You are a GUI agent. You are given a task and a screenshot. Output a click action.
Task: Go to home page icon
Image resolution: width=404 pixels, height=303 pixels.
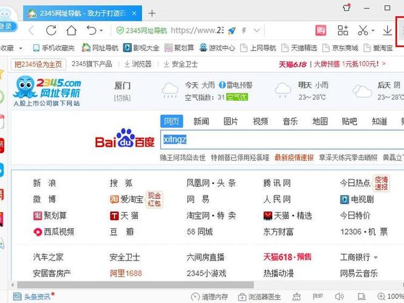point(71,30)
